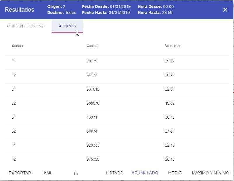234x181 pixels.
Task: Click the Velocidad column header
Action: pyautogui.click(x=173, y=46)
